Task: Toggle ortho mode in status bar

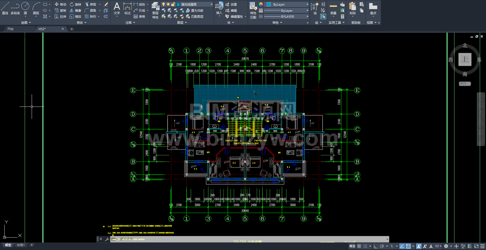Action: point(376,246)
